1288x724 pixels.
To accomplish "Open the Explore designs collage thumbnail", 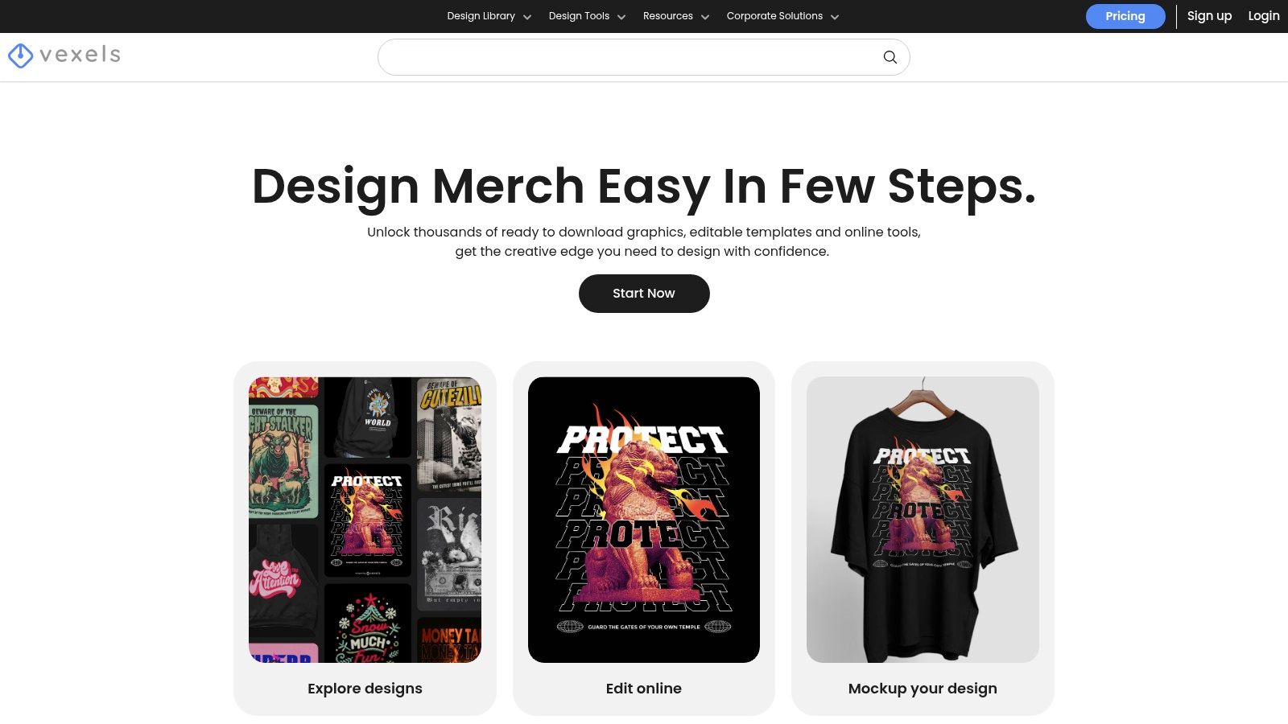I will point(365,520).
